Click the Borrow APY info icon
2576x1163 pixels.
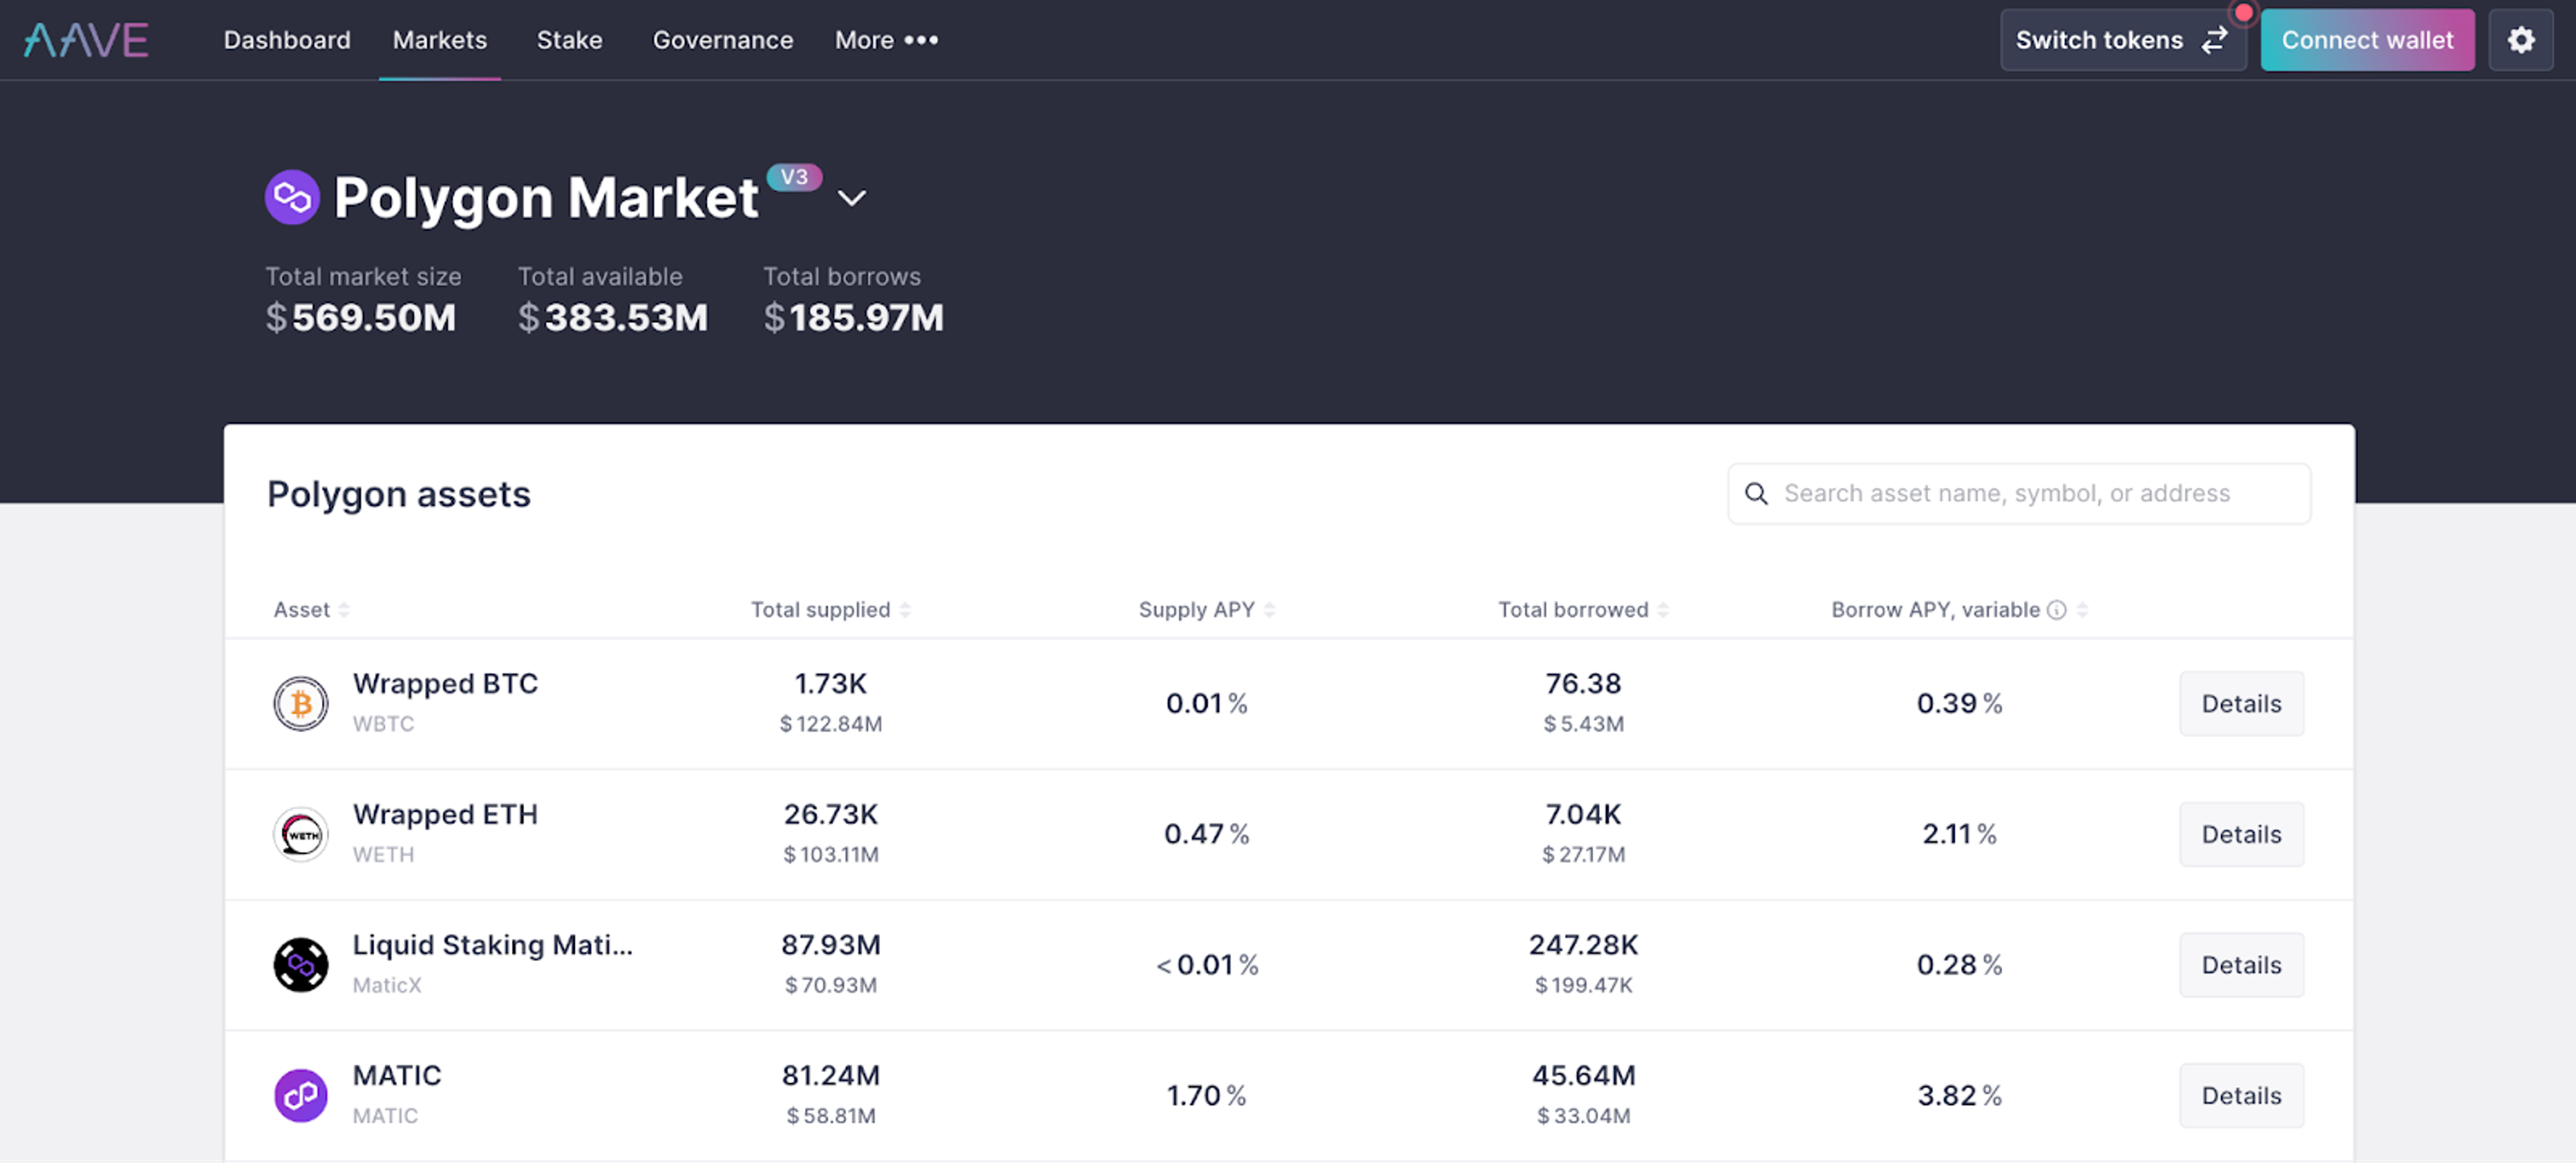click(2057, 610)
